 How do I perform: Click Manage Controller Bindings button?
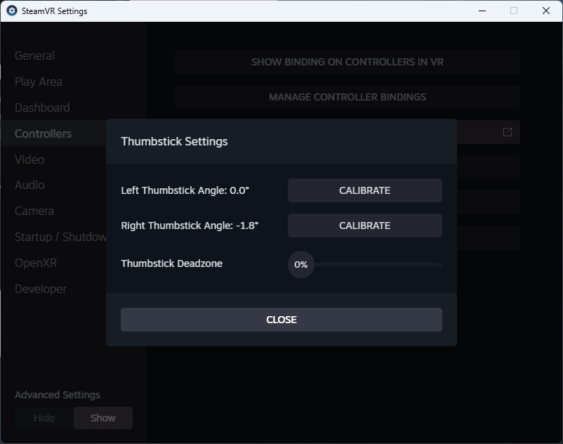347,97
